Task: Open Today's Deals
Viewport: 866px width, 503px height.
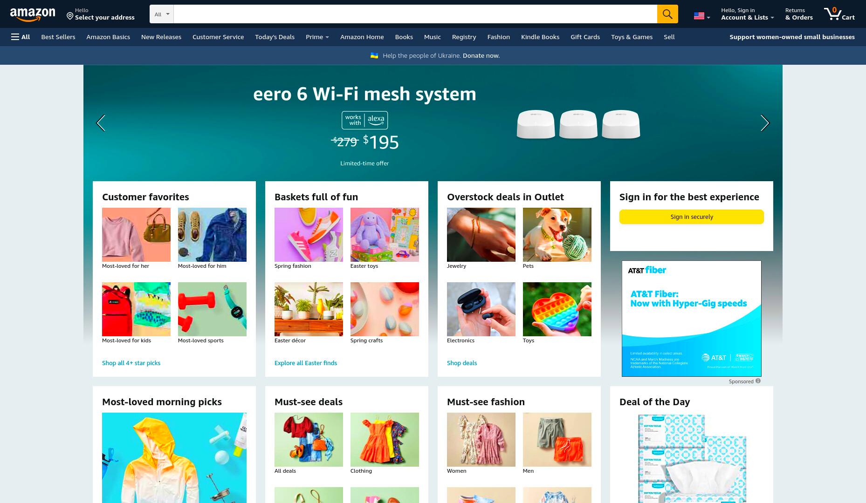Action: (x=275, y=37)
